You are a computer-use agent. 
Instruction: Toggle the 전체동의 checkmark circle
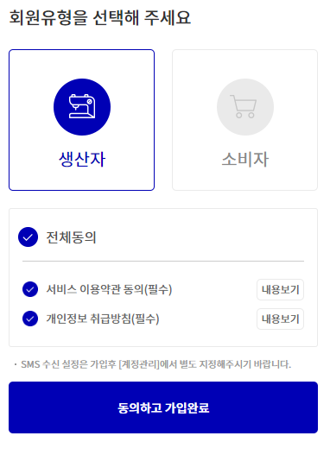28,237
